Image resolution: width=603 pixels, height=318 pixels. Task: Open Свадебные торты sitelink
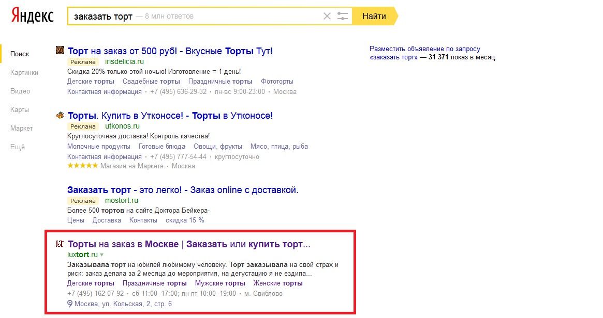coord(151,82)
